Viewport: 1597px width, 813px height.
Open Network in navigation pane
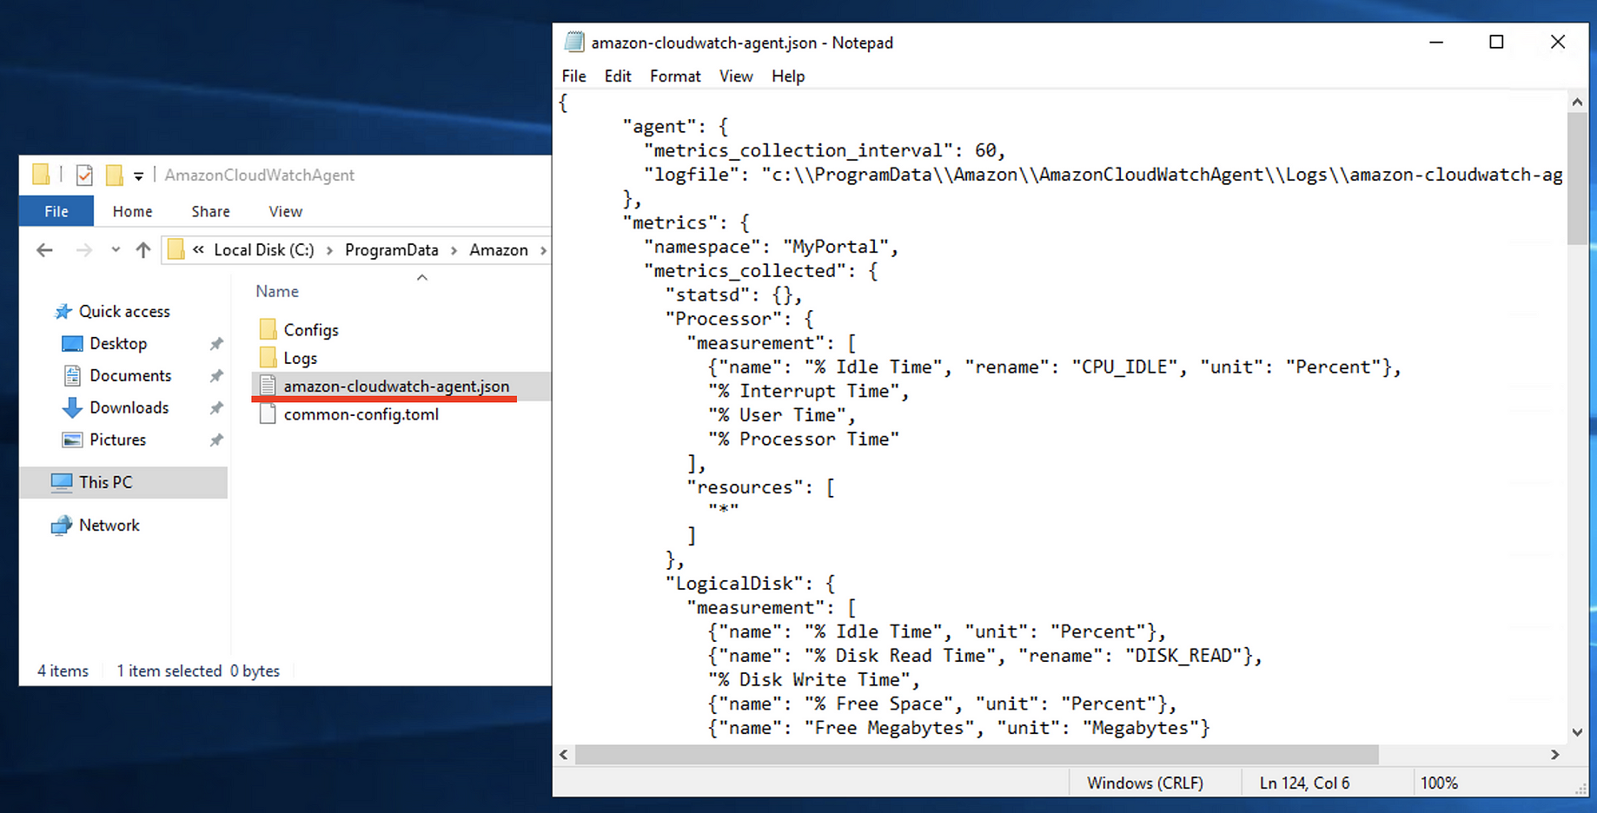(x=109, y=525)
